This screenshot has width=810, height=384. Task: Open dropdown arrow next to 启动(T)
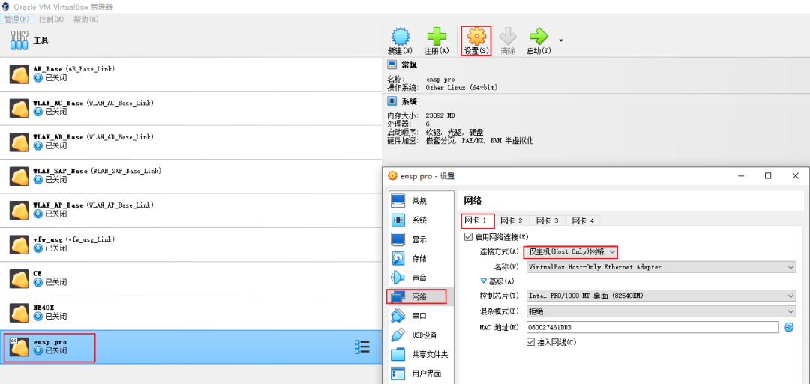coord(560,40)
